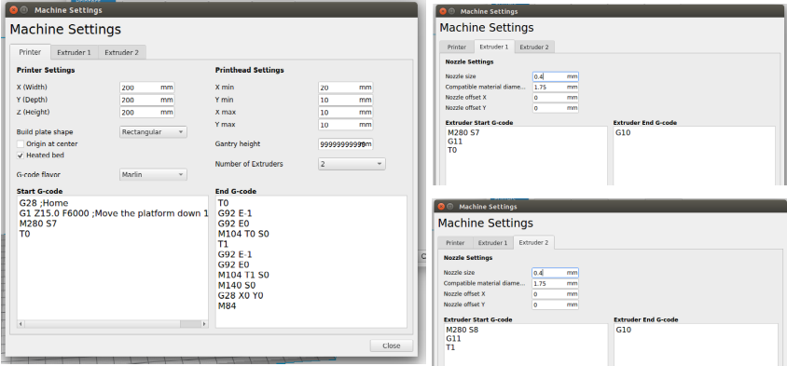Screen dimensions: 787x366
Task: Close the bottom-right Machine Settings window
Action: click(x=442, y=207)
